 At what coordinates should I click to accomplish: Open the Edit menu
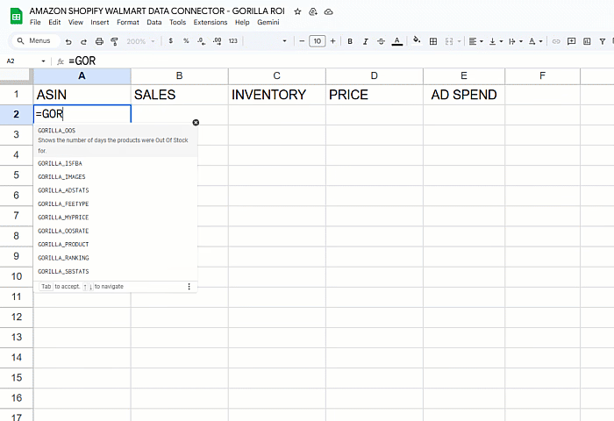[x=54, y=22]
